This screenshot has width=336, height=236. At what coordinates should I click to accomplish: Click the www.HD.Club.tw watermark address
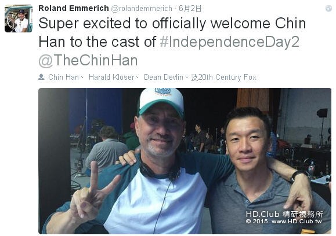click(x=297, y=222)
